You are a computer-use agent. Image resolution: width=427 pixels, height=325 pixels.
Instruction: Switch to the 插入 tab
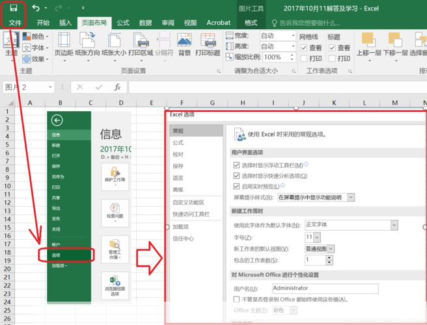click(x=65, y=23)
